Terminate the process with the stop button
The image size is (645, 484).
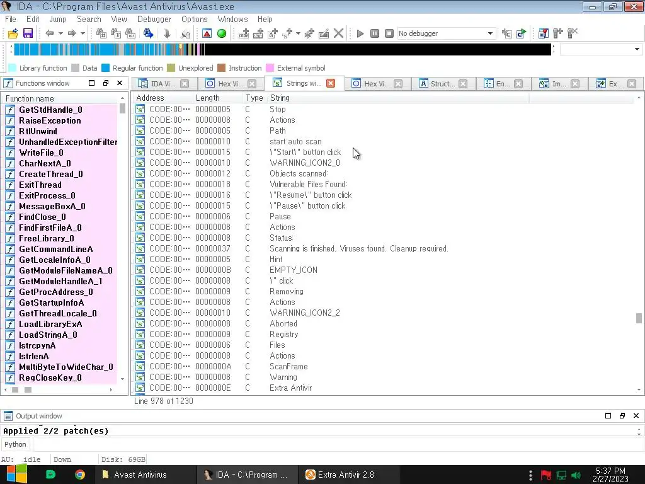[389, 33]
